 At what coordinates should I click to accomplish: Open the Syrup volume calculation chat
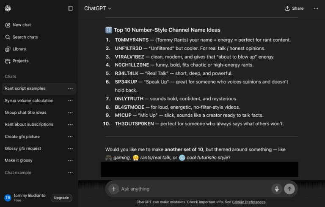[x=29, y=101]
